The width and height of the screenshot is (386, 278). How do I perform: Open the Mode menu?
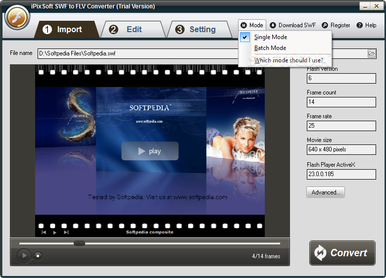click(x=252, y=25)
